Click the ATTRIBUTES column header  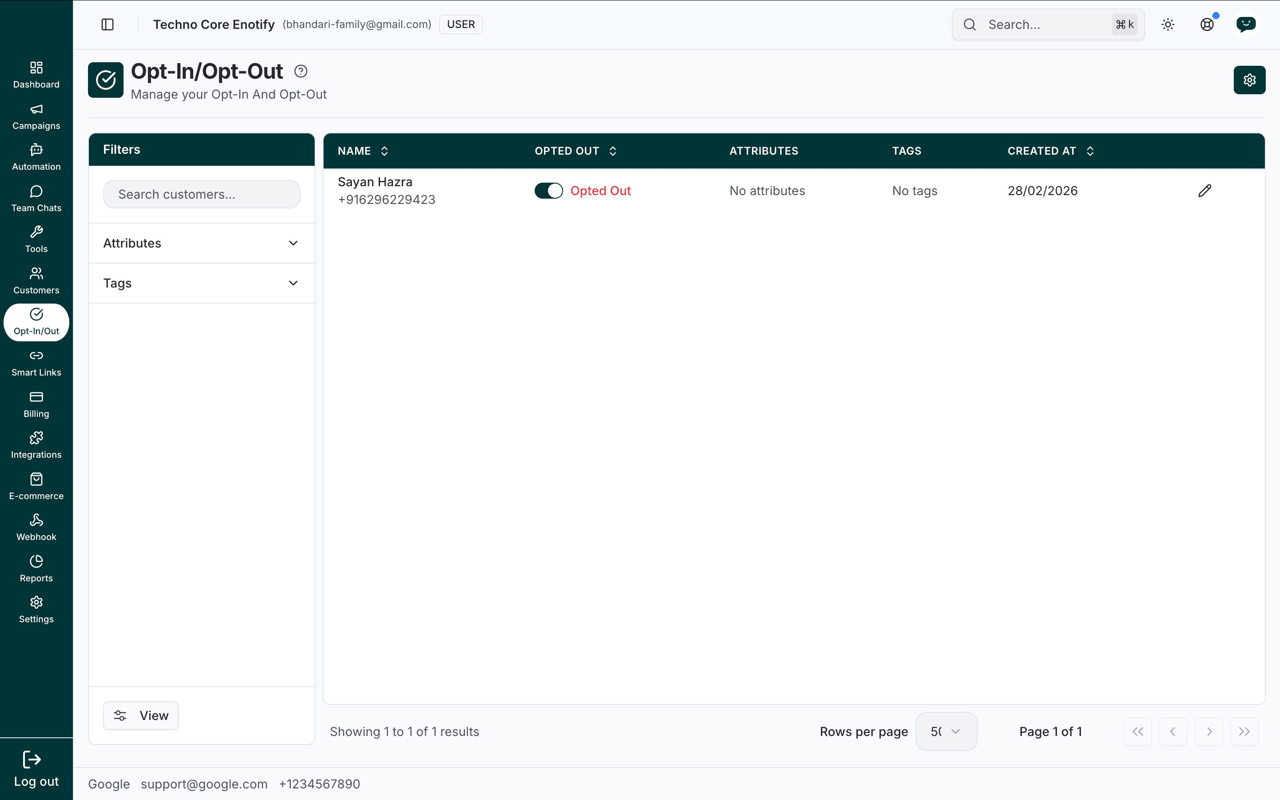tap(764, 151)
